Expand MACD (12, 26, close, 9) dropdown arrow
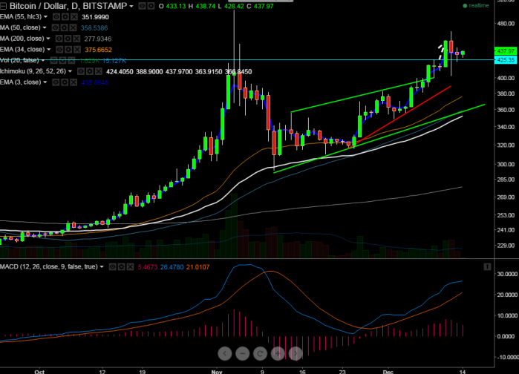Viewport: 519px width, 374px height. click(102, 266)
